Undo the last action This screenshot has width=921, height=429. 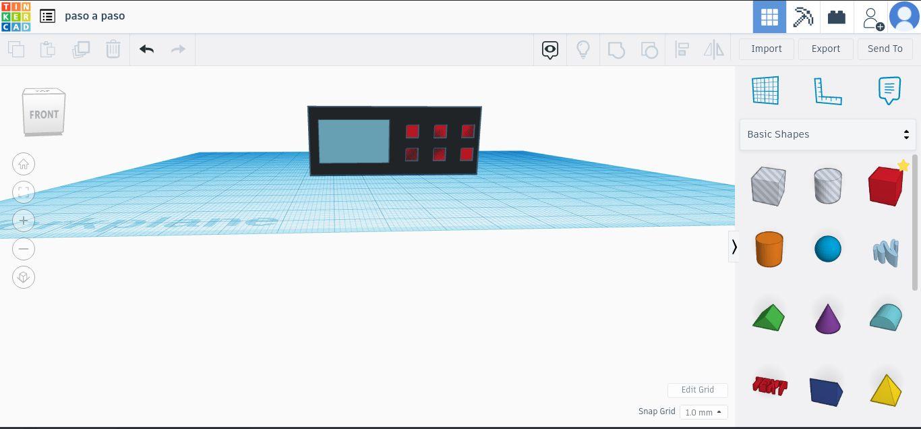point(147,49)
